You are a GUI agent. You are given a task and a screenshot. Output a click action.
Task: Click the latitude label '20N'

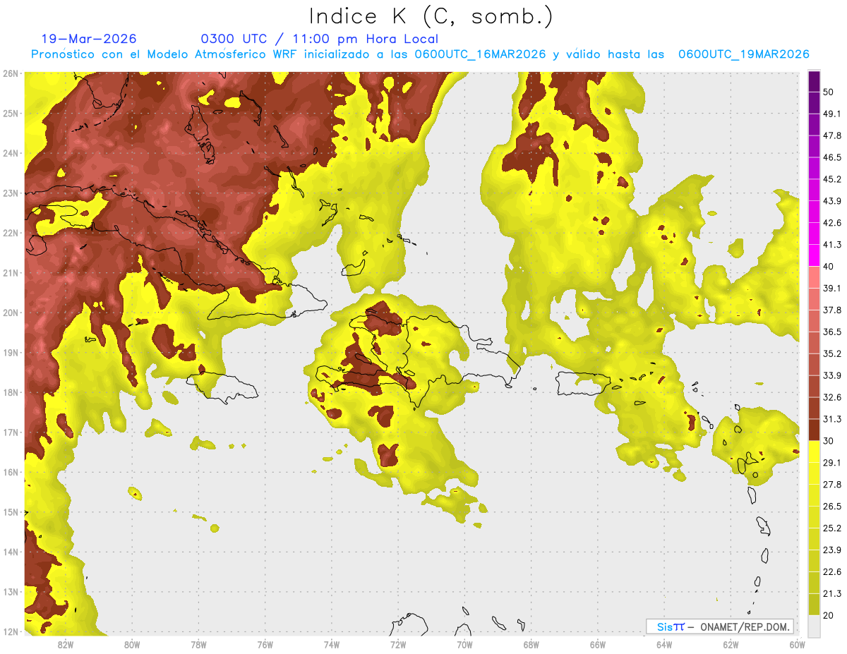click(x=11, y=313)
